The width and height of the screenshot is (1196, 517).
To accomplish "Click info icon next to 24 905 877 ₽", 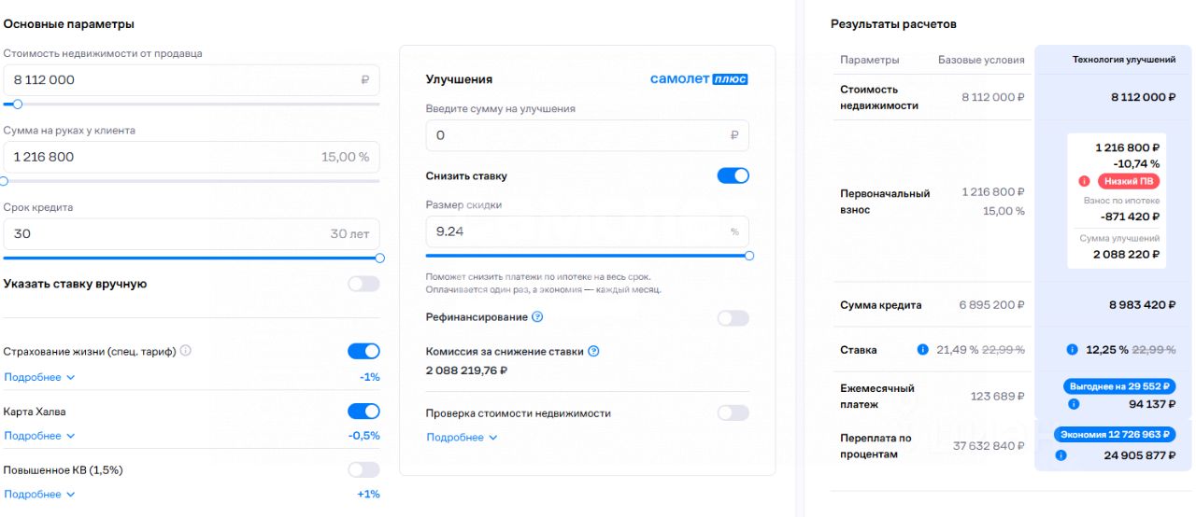I will click(1061, 455).
